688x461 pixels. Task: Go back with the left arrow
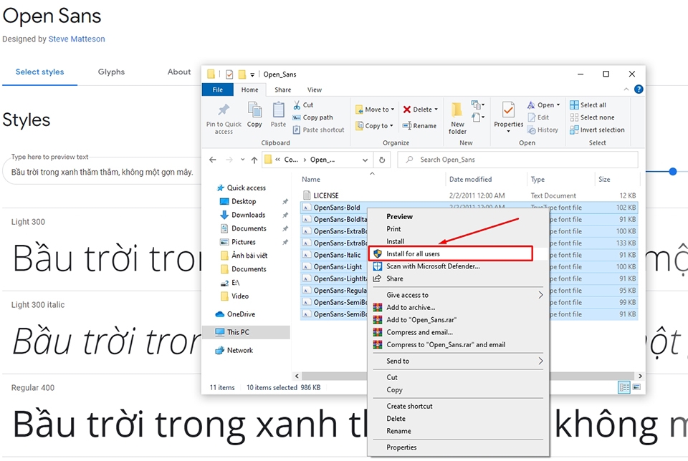[x=213, y=160]
